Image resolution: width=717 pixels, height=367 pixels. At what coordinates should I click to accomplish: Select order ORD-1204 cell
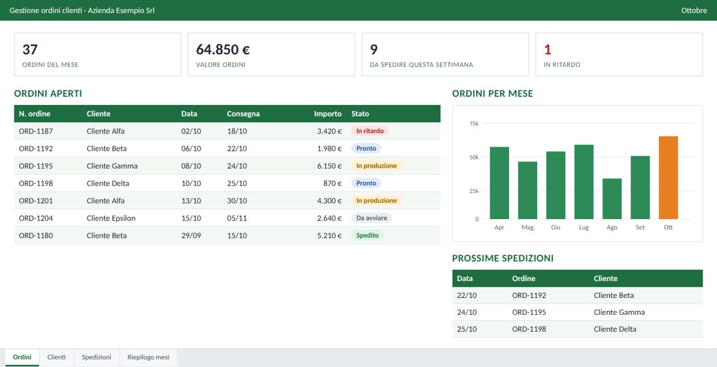36,218
